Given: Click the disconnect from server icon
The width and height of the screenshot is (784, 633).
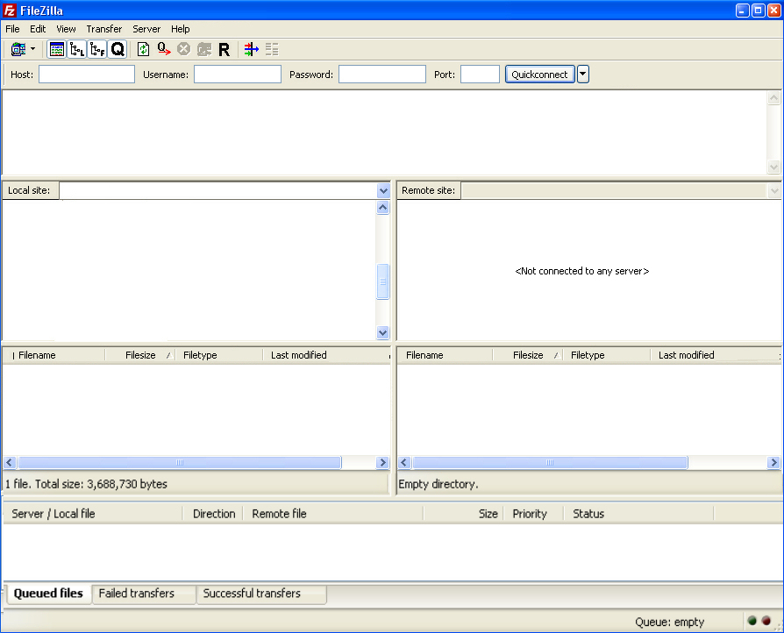Looking at the screenshot, I should click(x=204, y=49).
